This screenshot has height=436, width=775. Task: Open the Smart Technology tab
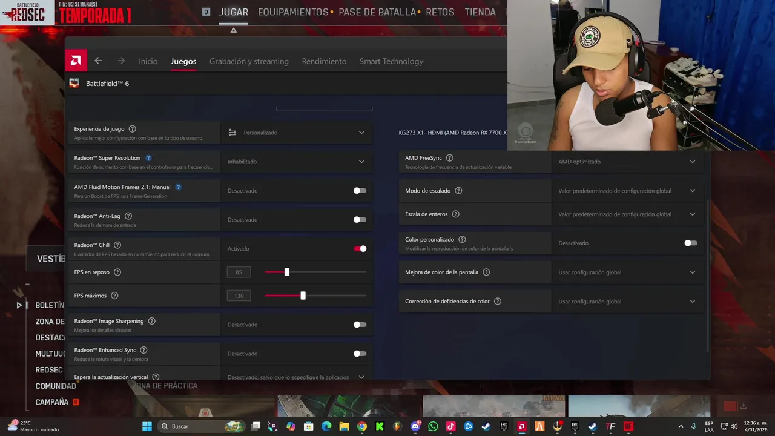pyautogui.click(x=391, y=61)
